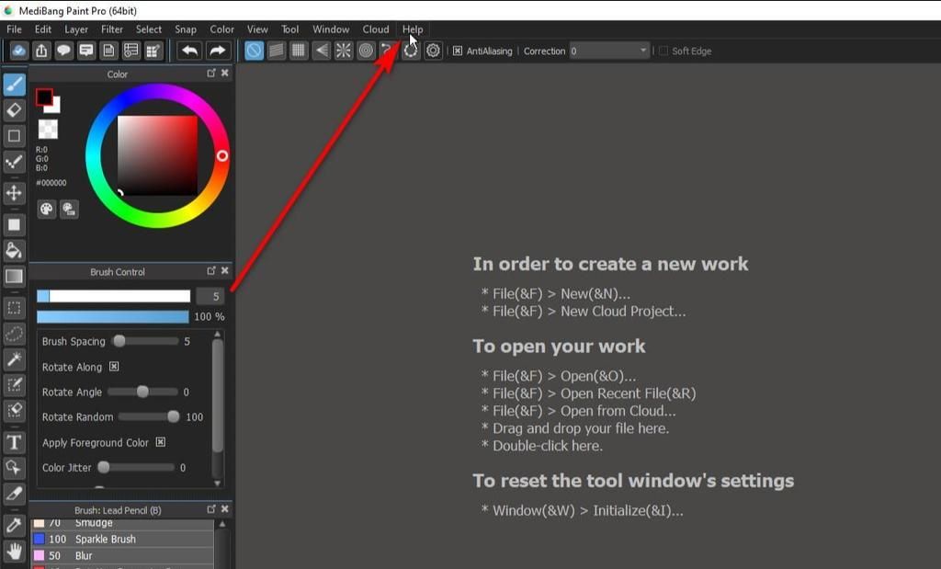Click the Brush Control panel scrollbar
This screenshot has width=941, height=569.
[218, 395]
